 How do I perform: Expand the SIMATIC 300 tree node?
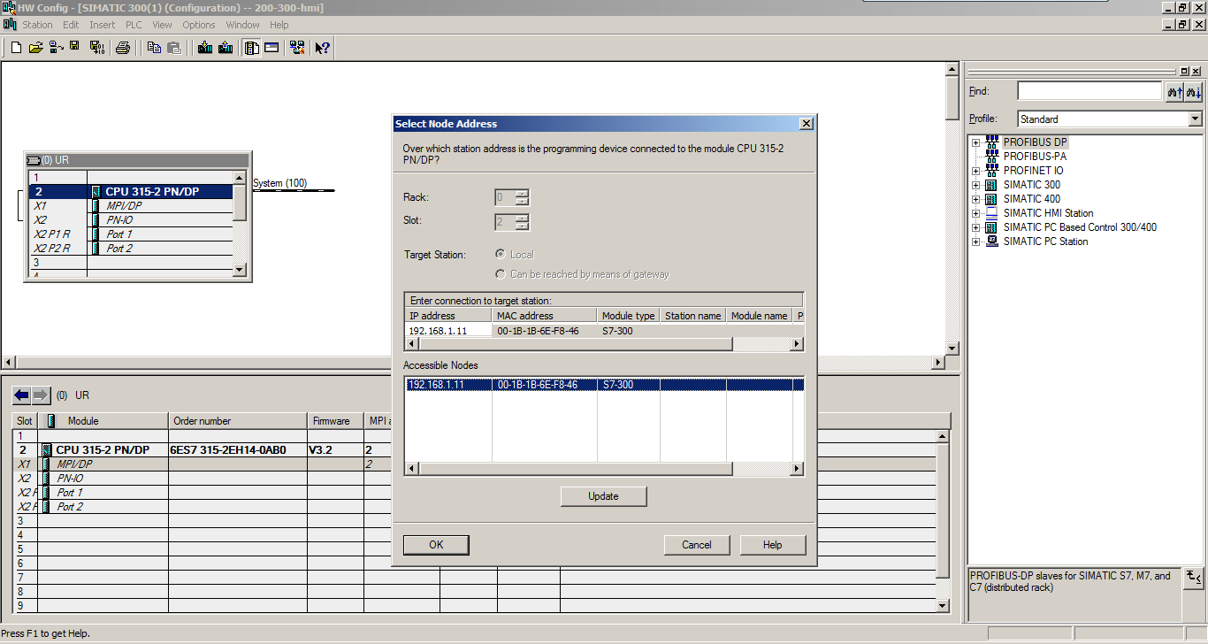[976, 185]
